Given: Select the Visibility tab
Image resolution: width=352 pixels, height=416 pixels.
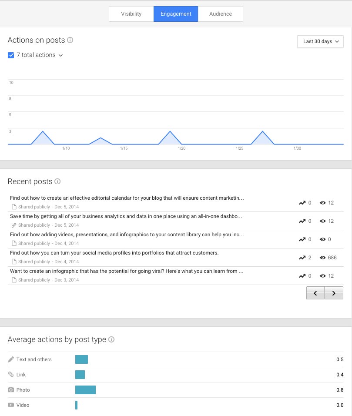Looking at the screenshot, I should tap(131, 13).
